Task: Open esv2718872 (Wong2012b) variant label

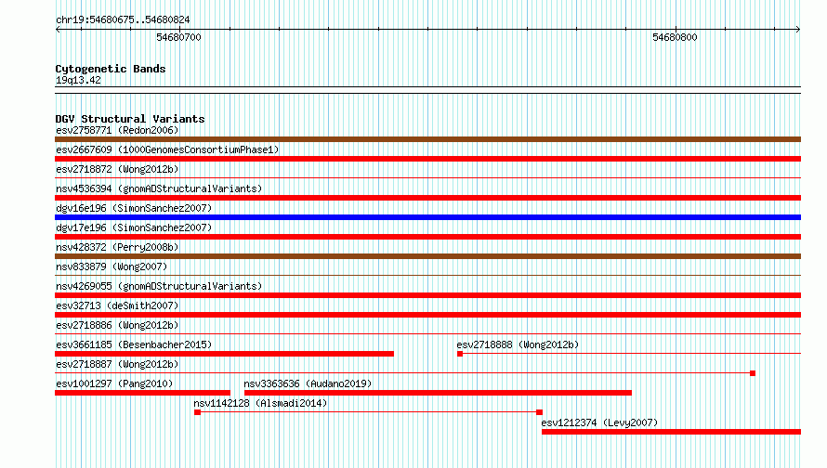Action: pos(117,169)
